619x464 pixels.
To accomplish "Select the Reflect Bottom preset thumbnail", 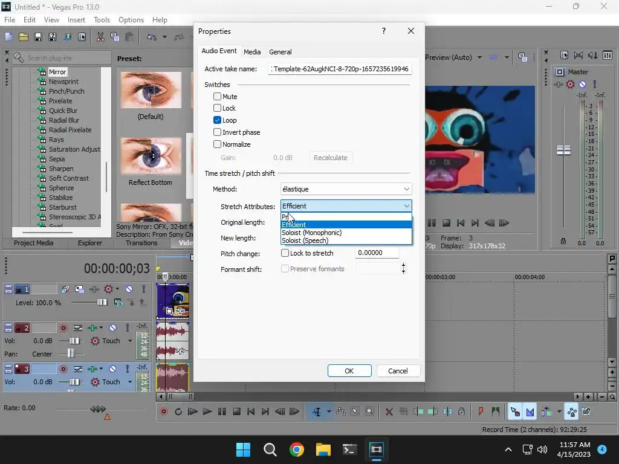I will point(151,156).
